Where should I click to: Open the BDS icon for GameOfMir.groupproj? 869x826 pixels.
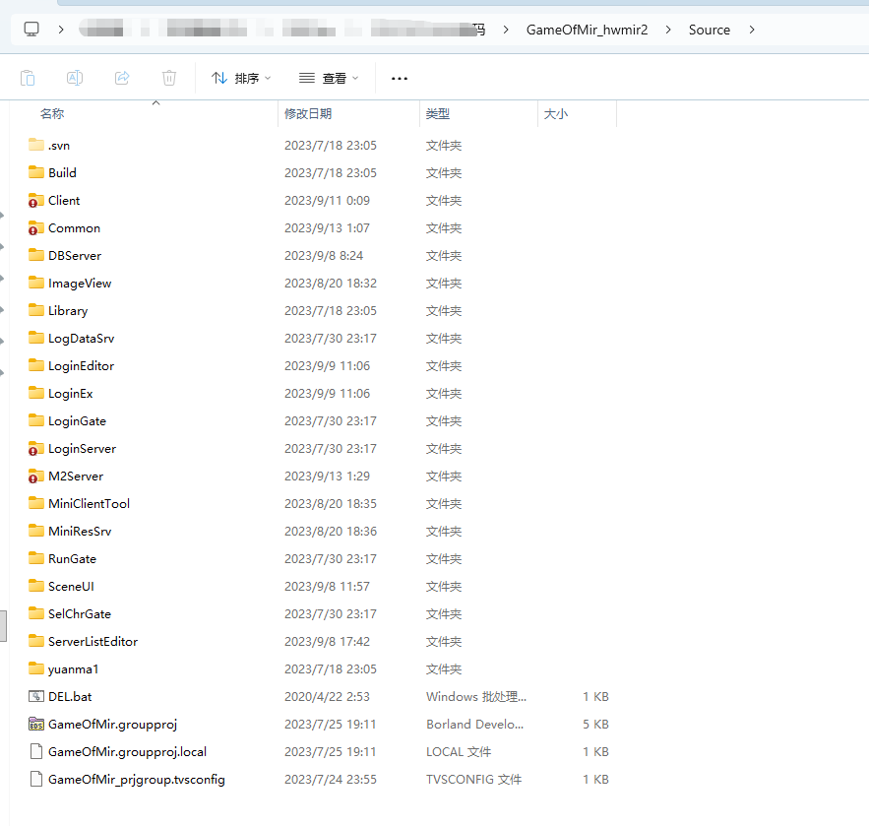pos(37,724)
